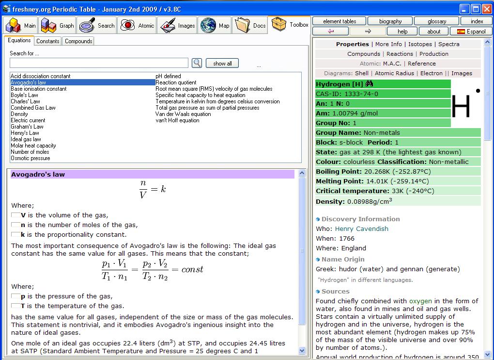Go back with the left arrow button
The image size is (494, 360).
330,31
